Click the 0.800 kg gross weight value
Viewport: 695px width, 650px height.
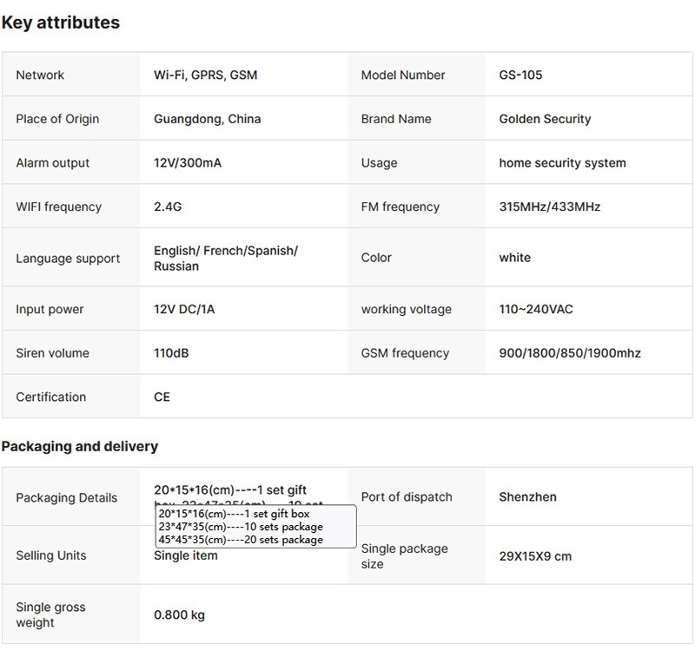coord(179,615)
